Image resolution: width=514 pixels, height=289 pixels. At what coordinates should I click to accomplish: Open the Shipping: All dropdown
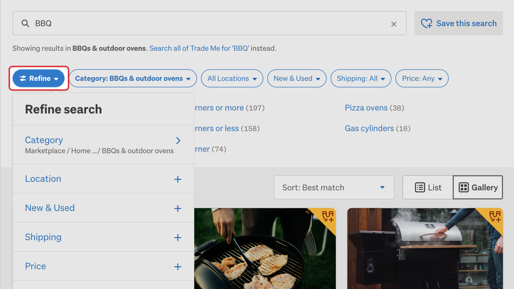coord(361,78)
